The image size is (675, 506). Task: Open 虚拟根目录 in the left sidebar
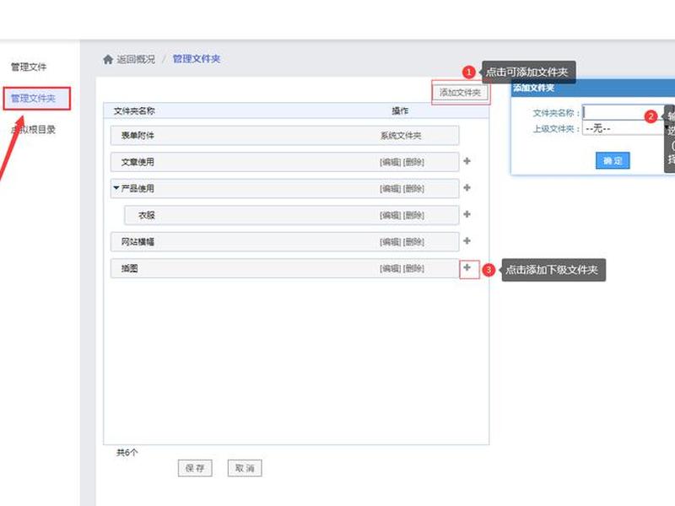(x=33, y=130)
